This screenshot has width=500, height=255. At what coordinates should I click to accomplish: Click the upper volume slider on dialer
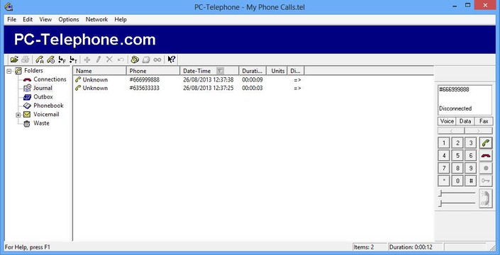tap(457, 193)
